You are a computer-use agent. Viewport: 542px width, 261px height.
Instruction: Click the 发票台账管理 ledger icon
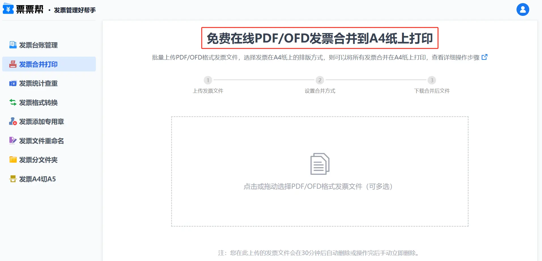point(13,45)
